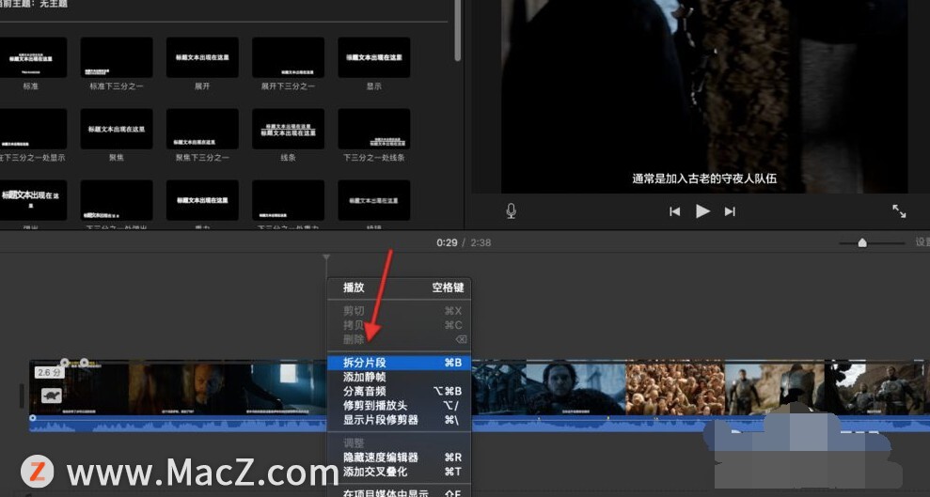Select 拆分片段 to split the clip

point(399,363)
